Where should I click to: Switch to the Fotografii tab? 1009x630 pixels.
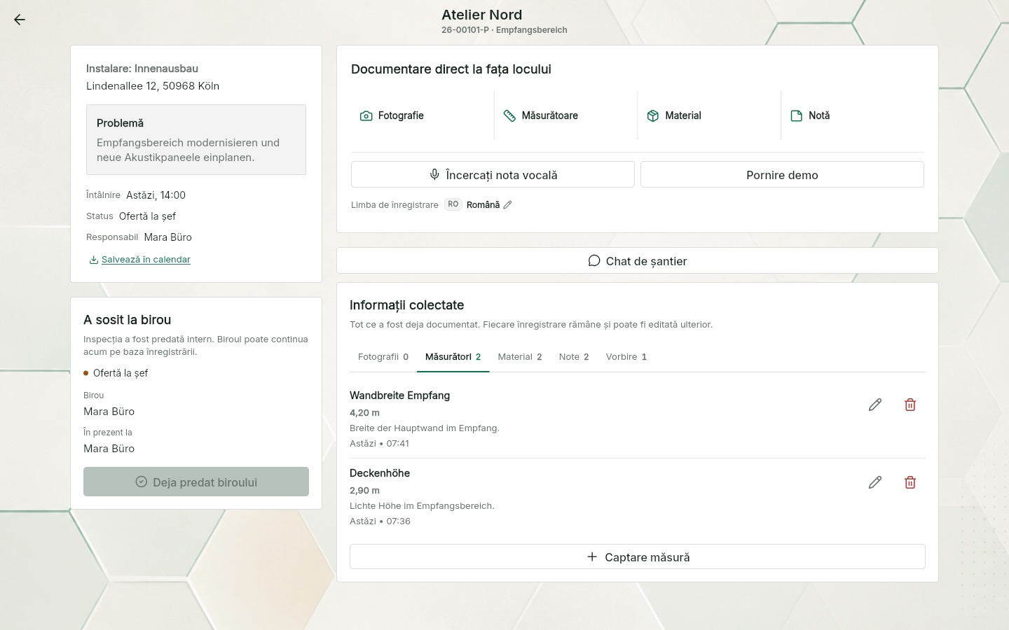[x=383, y=357]
